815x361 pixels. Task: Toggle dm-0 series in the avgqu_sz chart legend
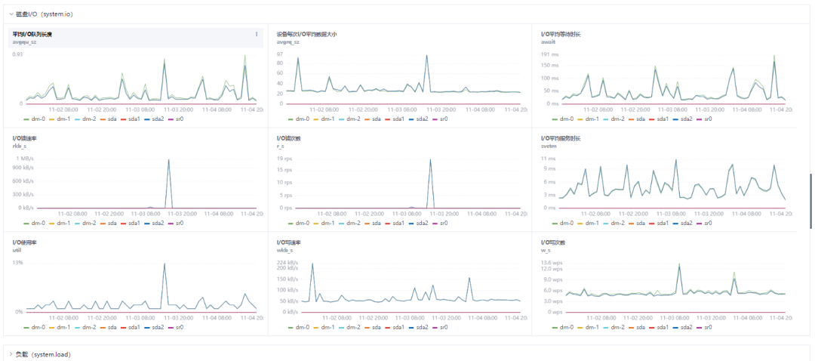(35, 119)
